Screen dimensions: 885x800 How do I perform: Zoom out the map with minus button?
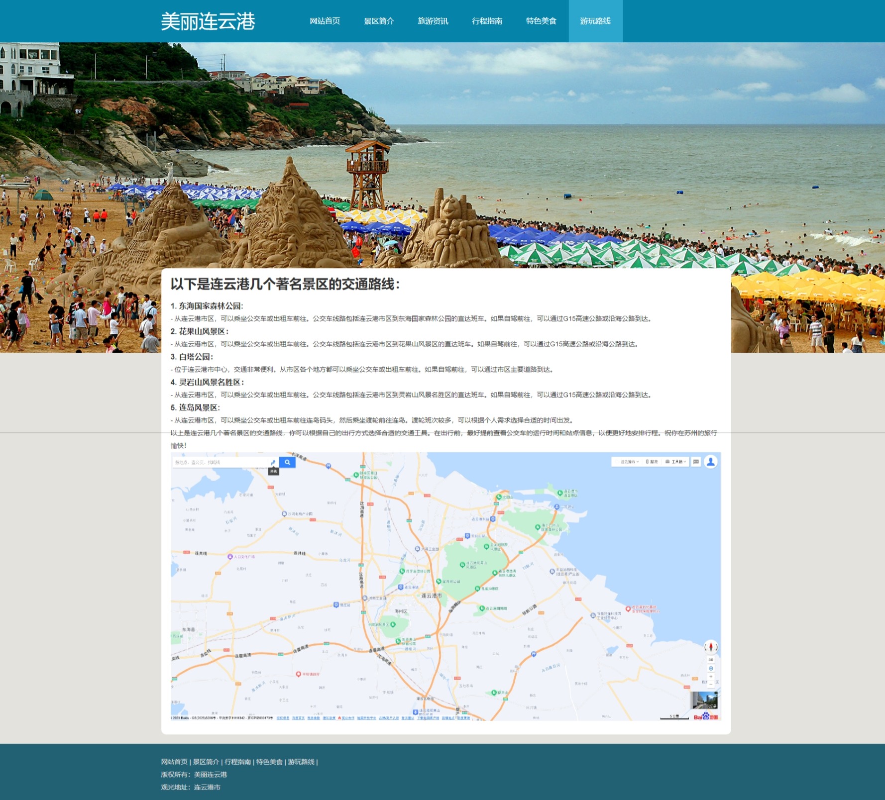click(x=711, y=685)
